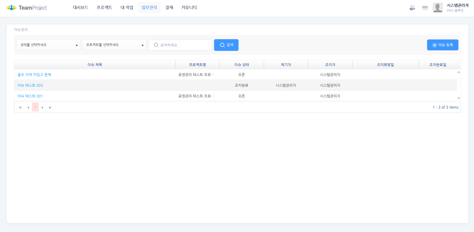Viewport: 474px width, 232px height.
Task: Sort by 조치희망일 column header
Action: pyautogui.click(x=385, y=65)
